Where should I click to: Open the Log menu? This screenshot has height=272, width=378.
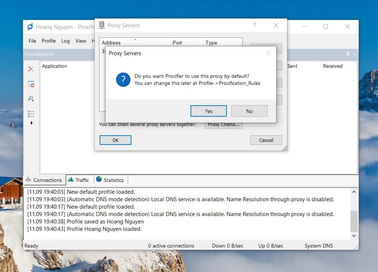tap(66, 41)
